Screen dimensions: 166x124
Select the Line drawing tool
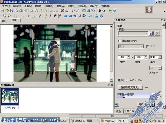coord(50,16)
